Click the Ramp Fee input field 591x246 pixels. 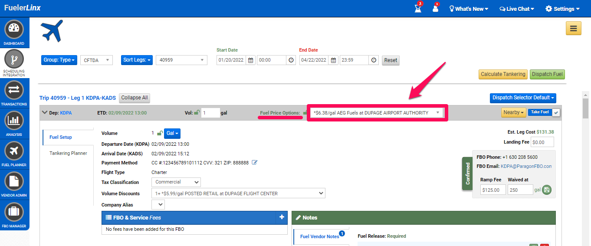pos(493,190)
